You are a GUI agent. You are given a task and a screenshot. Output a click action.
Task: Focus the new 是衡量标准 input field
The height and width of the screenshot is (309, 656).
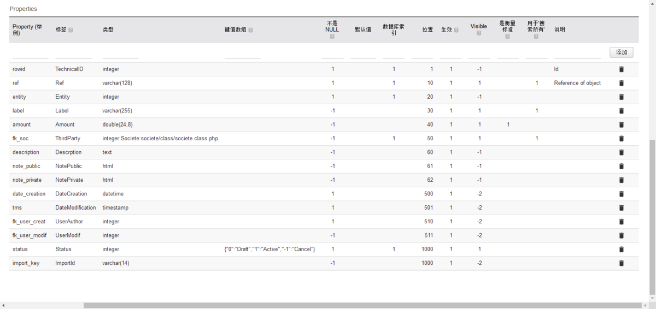coord(508,54)
